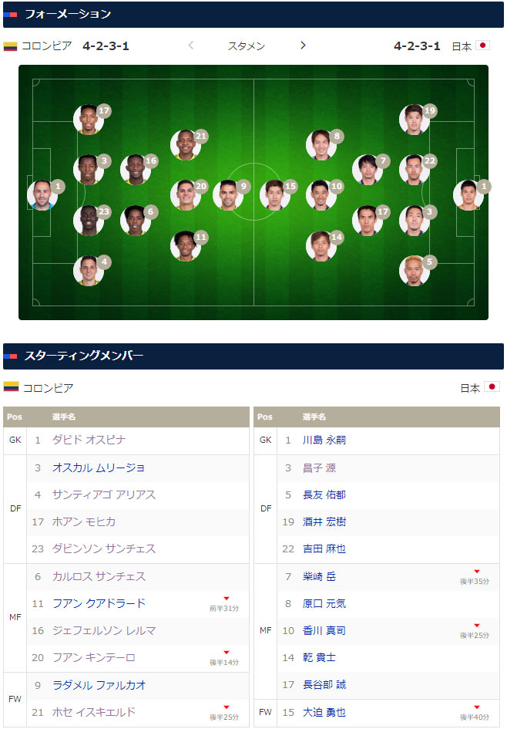This screenshot has width=507, height=729.
Task: Click フアン クアドラード substitution red arrow
Action: pos(226,599)
